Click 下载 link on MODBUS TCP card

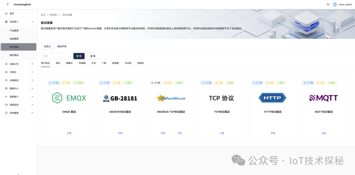coord(179,133)
